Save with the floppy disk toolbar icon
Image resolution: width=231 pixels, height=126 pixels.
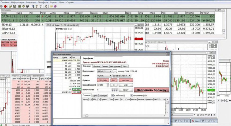pos(14,6)
